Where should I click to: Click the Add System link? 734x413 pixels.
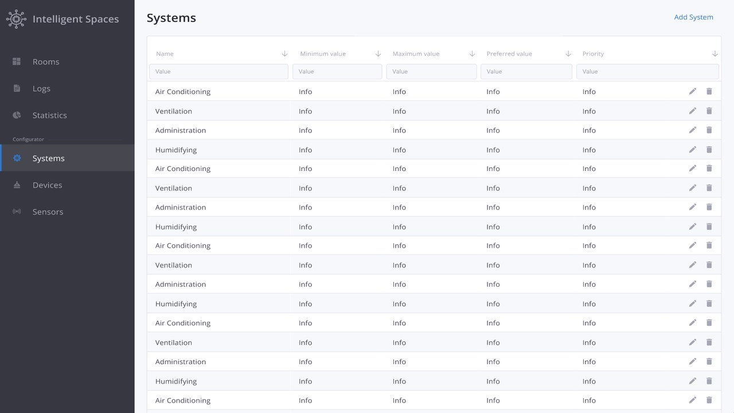pos(693,17)
